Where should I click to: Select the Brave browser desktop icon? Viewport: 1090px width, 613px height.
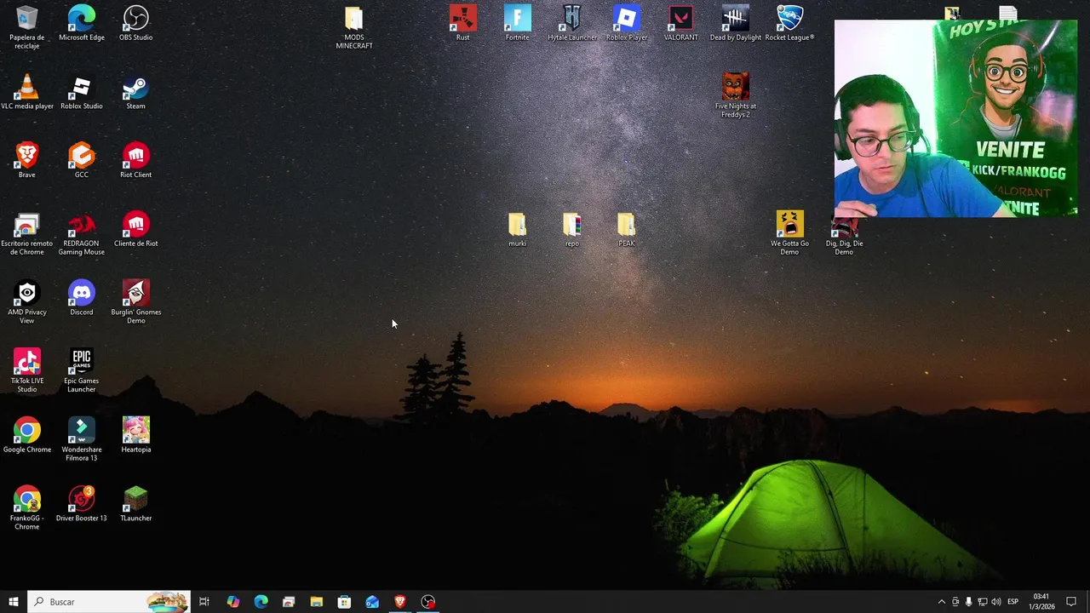pyautogui.click(x=27, y=160)
